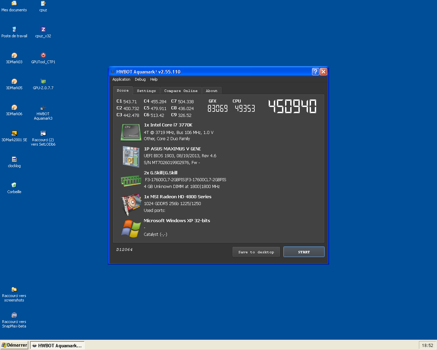Click UEFI BIOS 1903 info line
437x350 pixels.
tap(180, 156)
